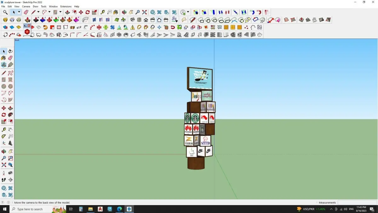Open the File menu
The height and width of the screenshot is (213, 378).
tap(3, 6)
